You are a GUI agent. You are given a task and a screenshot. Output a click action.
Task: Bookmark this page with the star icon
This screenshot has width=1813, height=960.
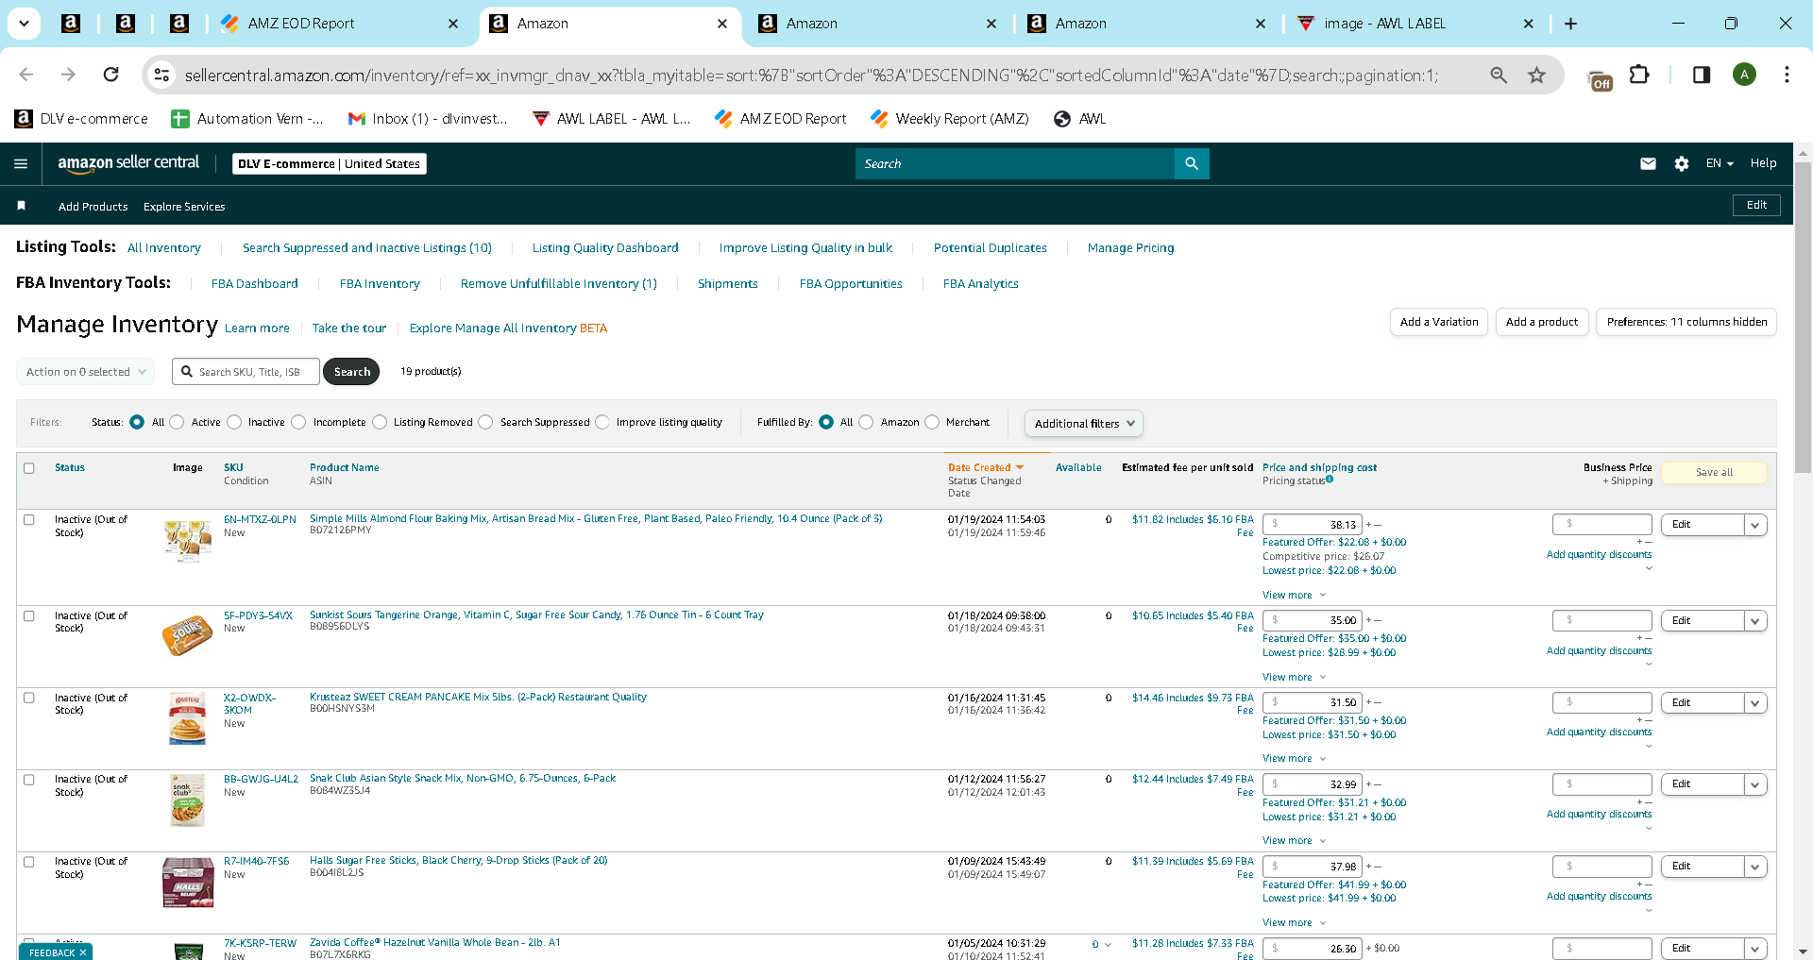pyautogui.click(x=1537, y=75)
